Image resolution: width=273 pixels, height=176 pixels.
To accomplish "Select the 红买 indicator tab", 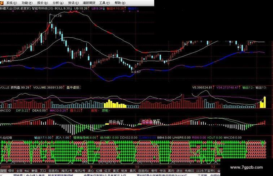I will (x=107, y=171).
